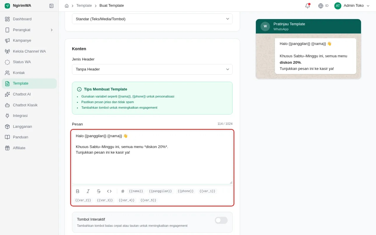Click the Status WA dashed circle icon
376x235 pixels.
(7, 62)
